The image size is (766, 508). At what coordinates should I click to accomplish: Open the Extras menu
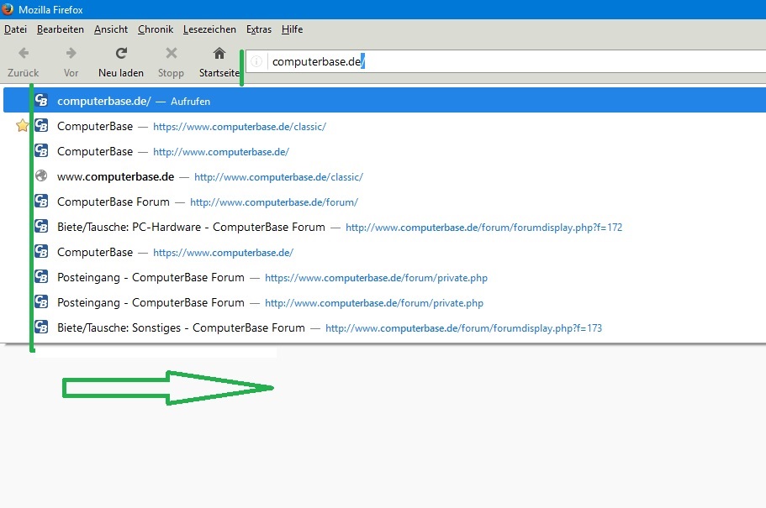[259, 29]
